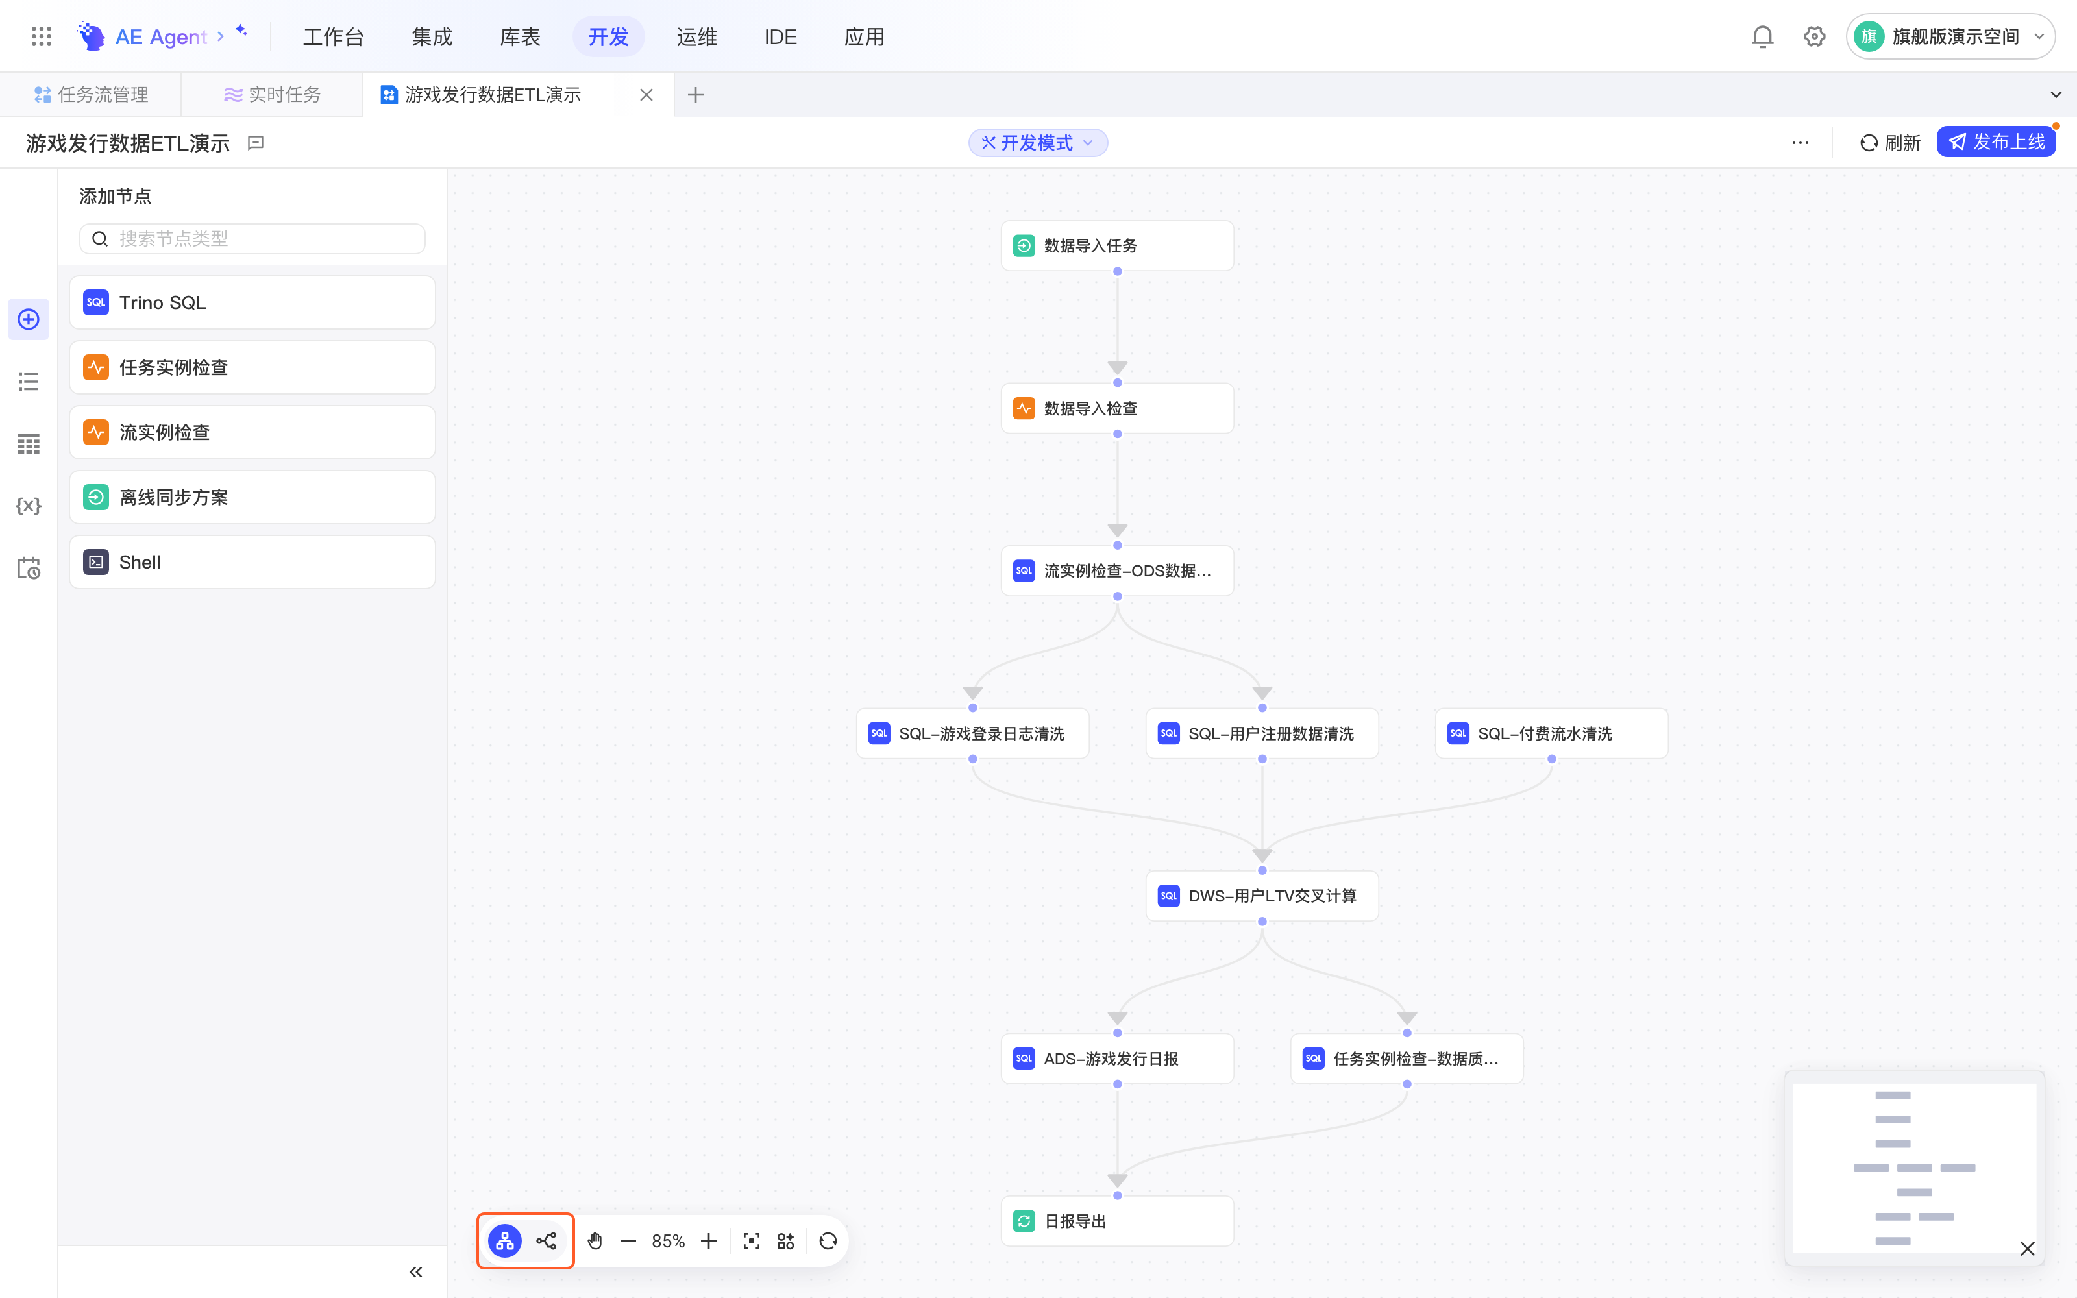Open the table grid sidebar icon

(x=29, y=444)
